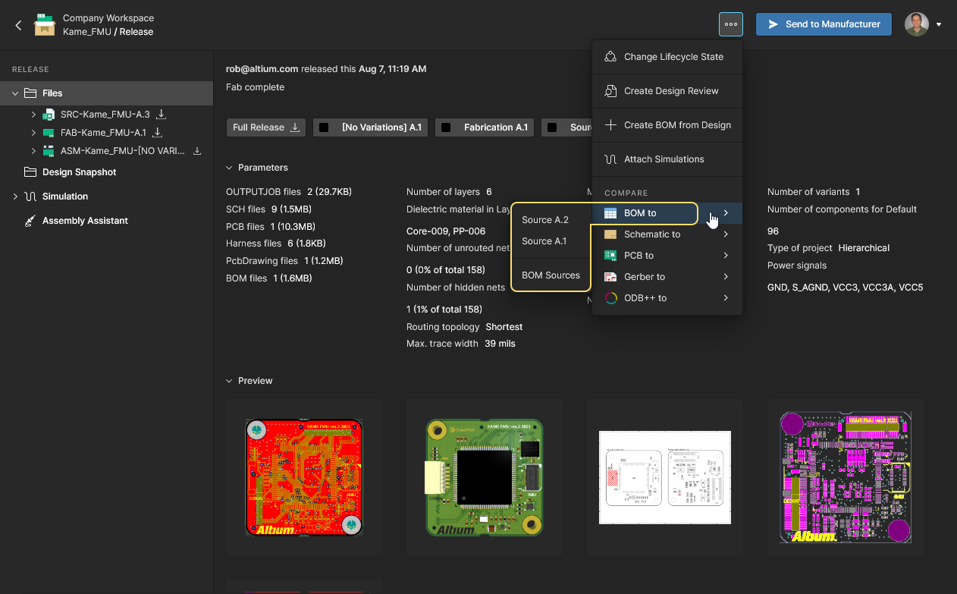
Task: Open the user avatar profile menu
Action: coord(917,24)
